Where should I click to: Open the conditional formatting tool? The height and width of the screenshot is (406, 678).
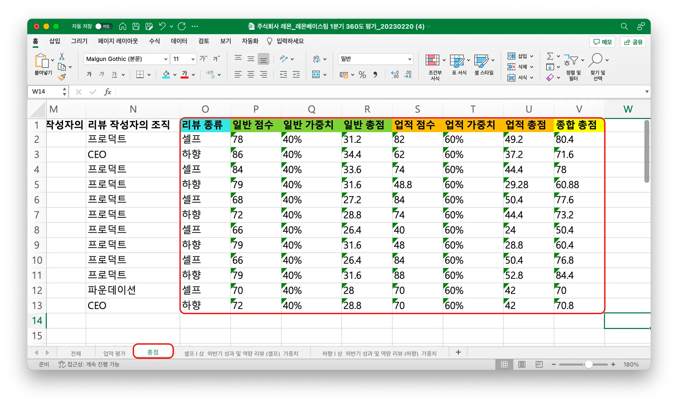tap(435, 67)
